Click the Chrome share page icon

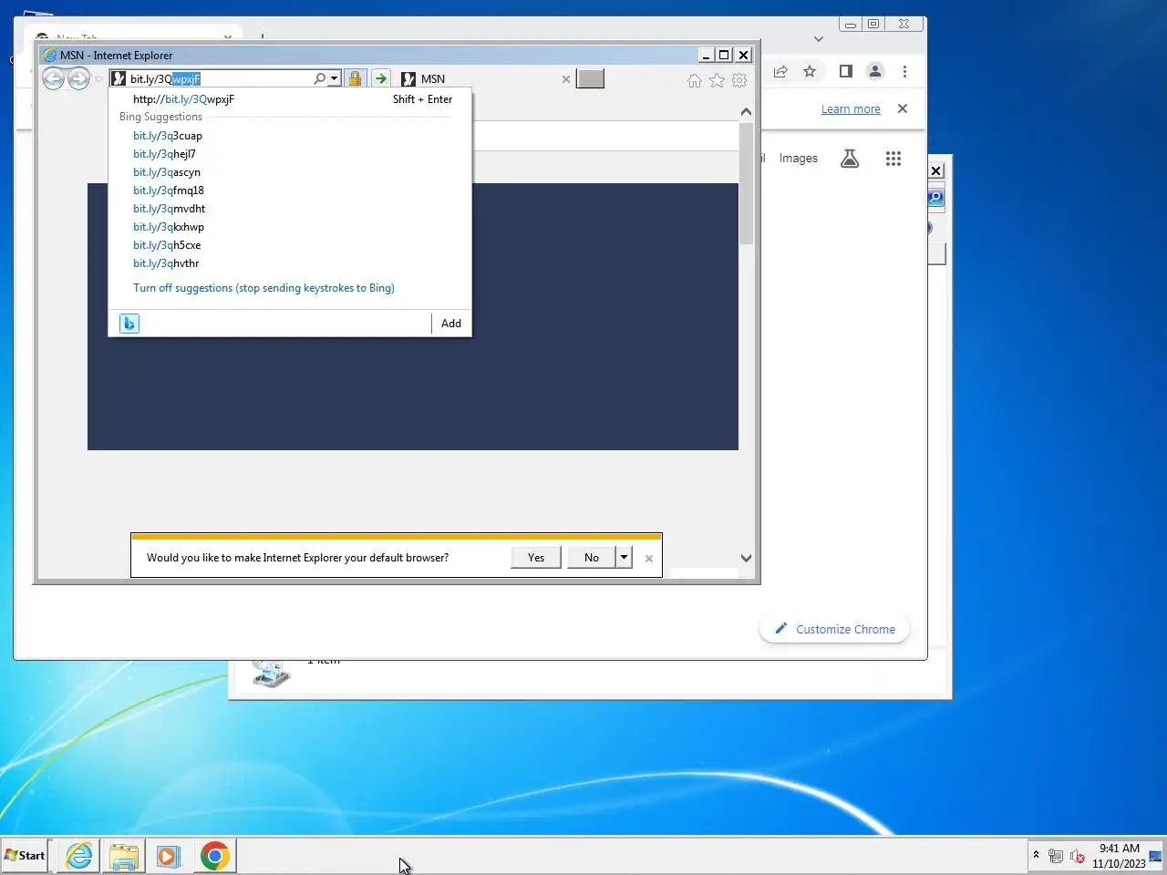(780, 71)
